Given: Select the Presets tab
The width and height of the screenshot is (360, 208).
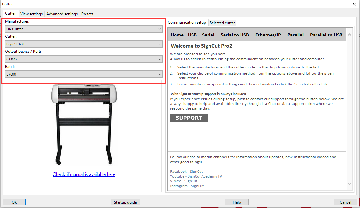Looking at the screenshot, I should pos(87,14).
